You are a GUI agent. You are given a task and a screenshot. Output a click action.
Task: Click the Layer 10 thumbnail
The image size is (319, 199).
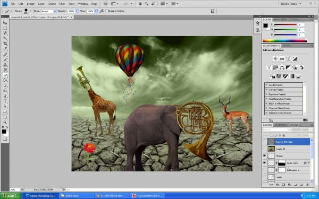pyautogui.click(x=271, y=149)
